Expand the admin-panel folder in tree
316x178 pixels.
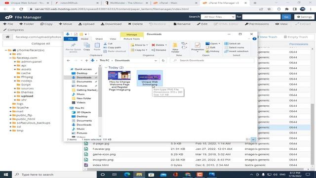[15, 62]
